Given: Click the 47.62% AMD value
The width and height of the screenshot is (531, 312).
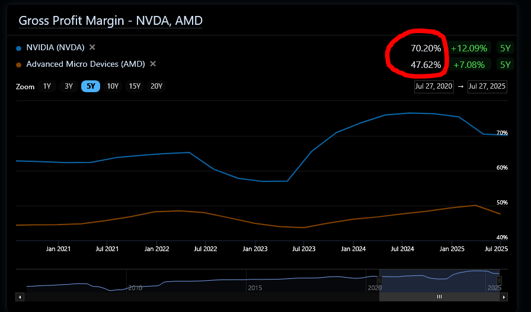Looking at the screenshot, I should coord(426,65).
